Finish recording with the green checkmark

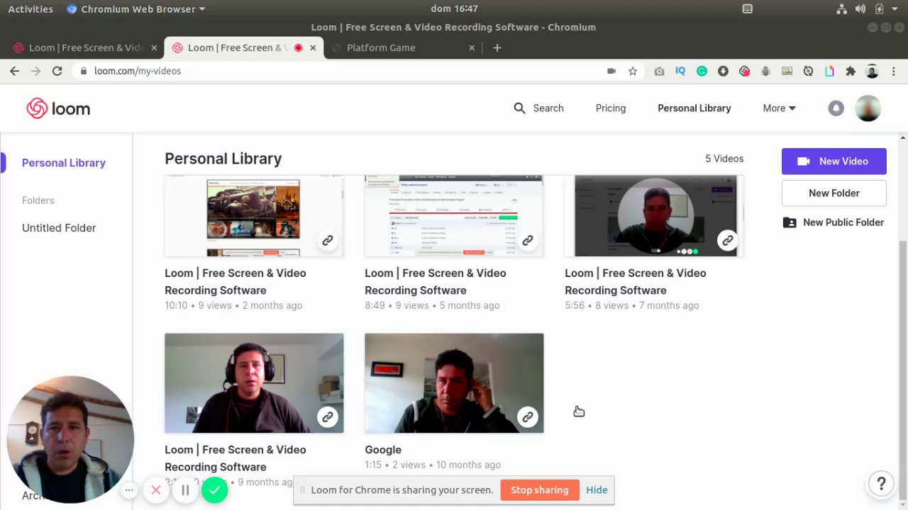214,489
